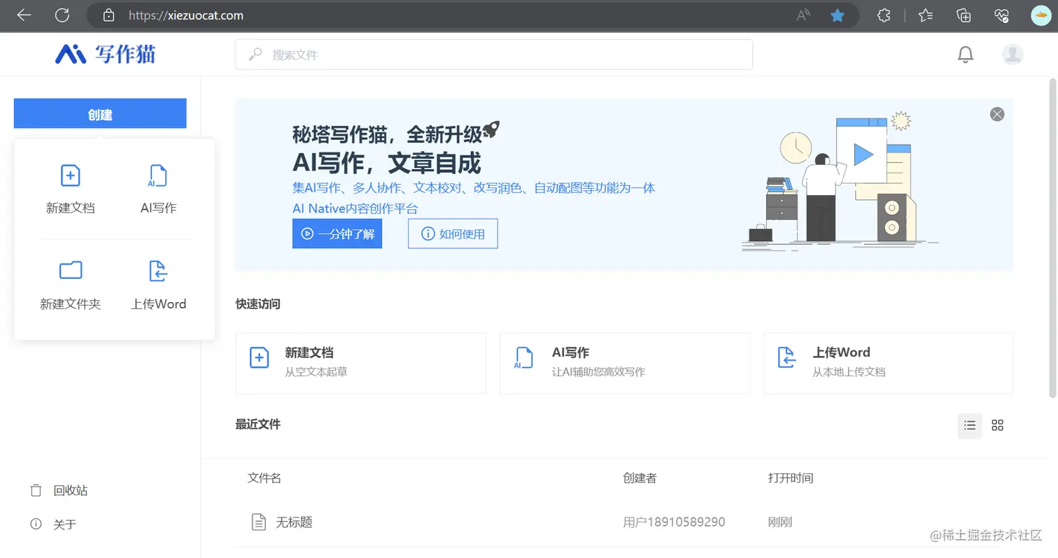Click the 写作猫 logo icon
1058x558 pixels.
click(70, 54)
